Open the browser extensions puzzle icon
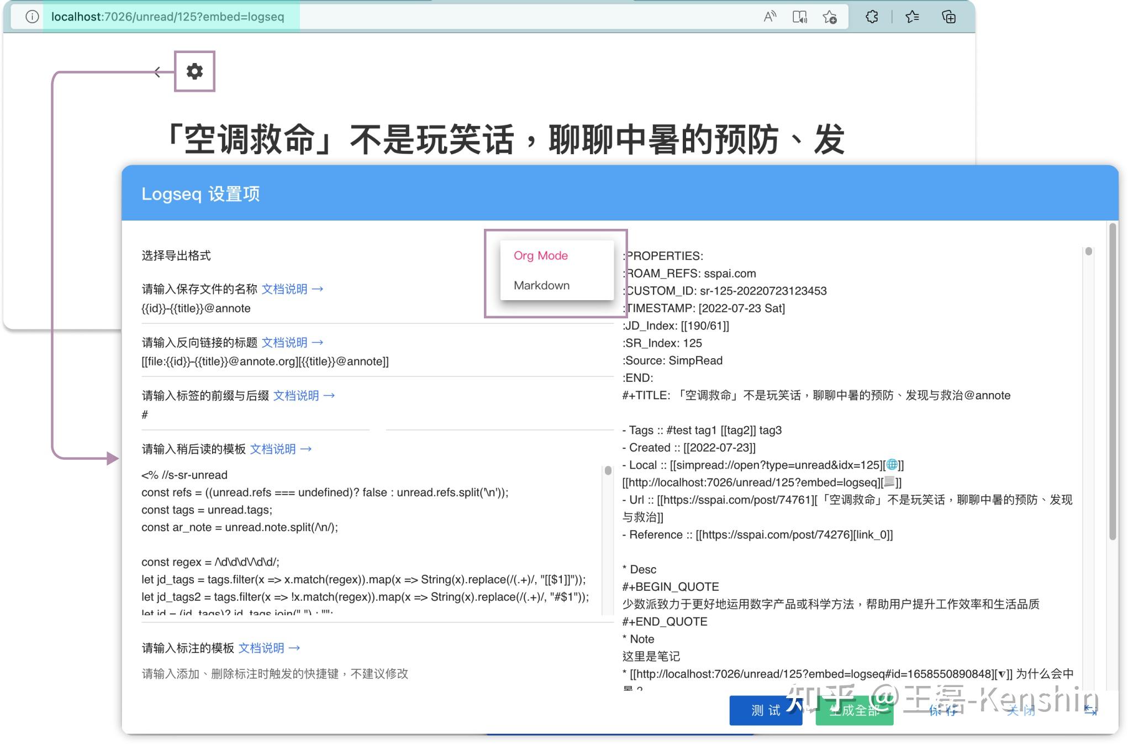The width and height of the screenshot is (1128, 744). (872, 17)
